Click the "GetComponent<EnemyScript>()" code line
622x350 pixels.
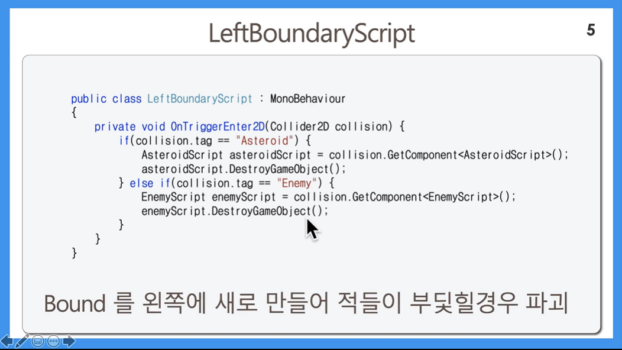tap(329, 197)
